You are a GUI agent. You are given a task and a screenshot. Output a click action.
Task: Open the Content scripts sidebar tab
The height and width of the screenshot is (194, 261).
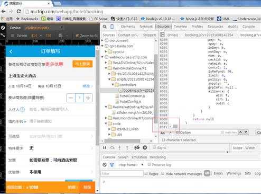pyautogui.click(x=128, y=35)
